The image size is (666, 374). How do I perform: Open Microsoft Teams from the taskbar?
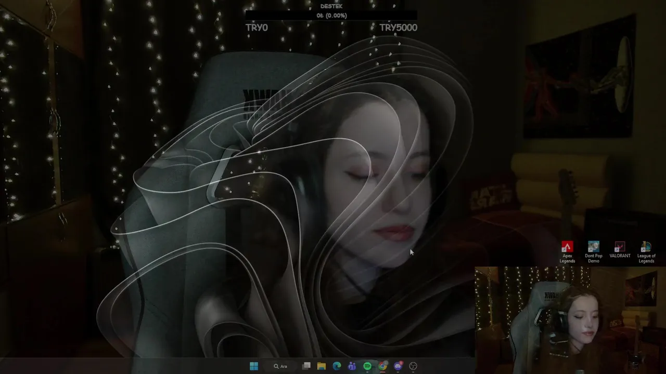point(352,366)
